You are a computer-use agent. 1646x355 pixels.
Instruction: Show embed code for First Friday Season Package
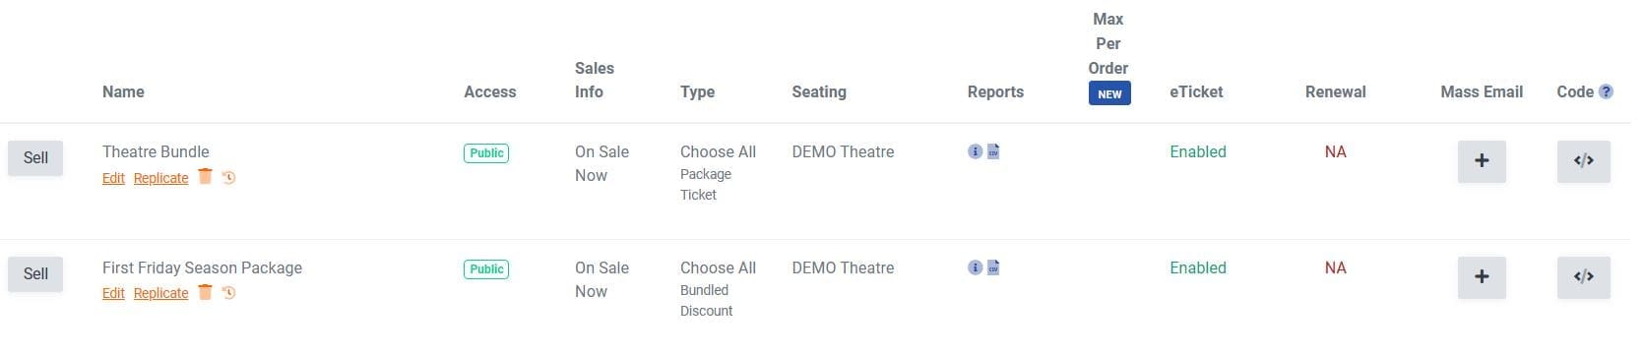(x=1583, y=277)
